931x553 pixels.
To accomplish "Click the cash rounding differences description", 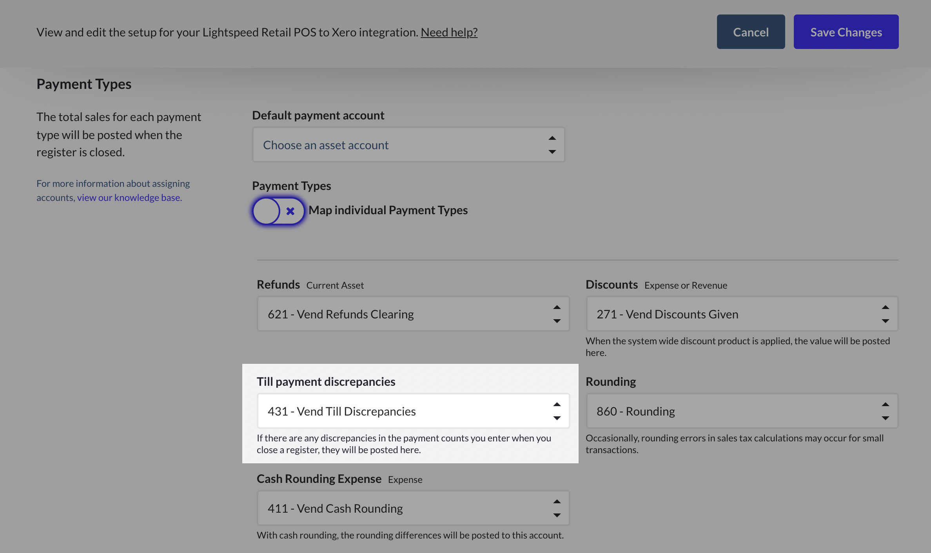I will coord(410,535).
